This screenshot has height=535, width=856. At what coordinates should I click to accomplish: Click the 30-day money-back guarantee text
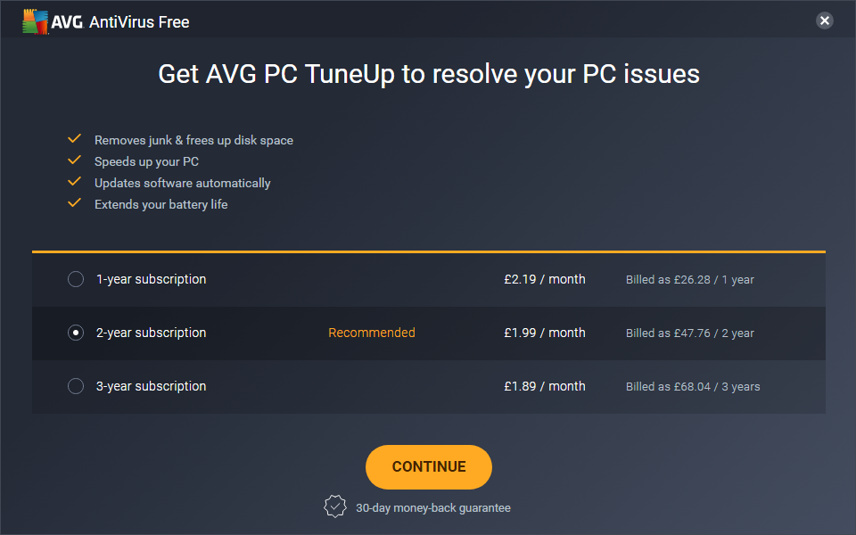432,507
